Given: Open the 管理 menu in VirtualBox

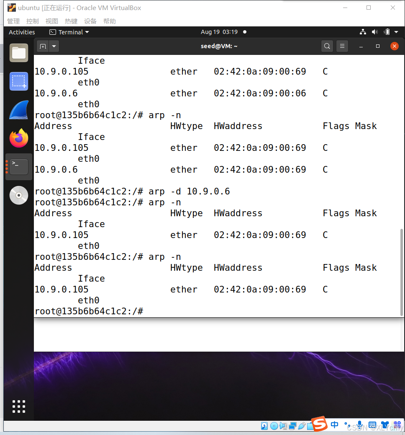Looking at the screenshot, I should pyautogui.click(x=13, y=21).
